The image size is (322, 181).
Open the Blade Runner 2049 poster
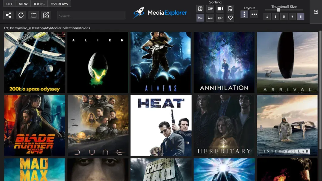coord(35,125)
